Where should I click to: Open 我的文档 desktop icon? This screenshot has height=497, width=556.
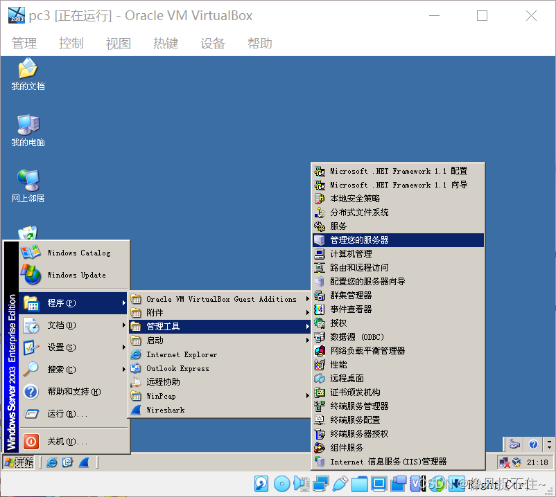pyautogui.click(x=28, y=74)
